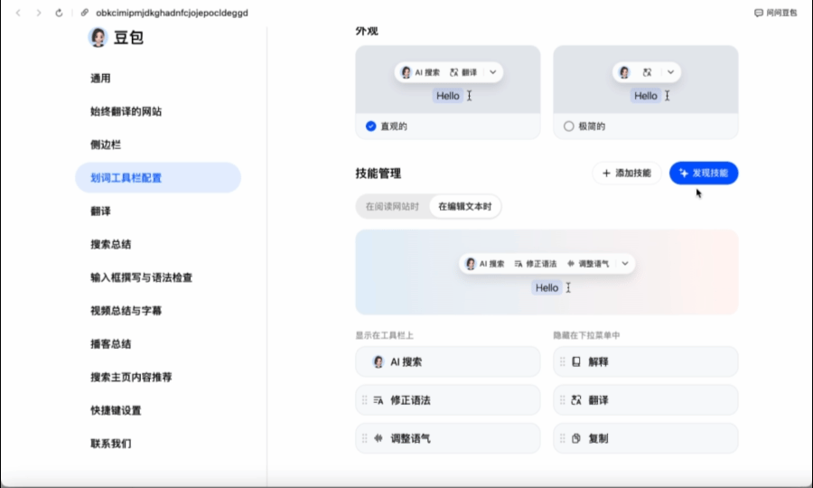
Task: Click the AI 搜索 skill row
Action: 448,362
